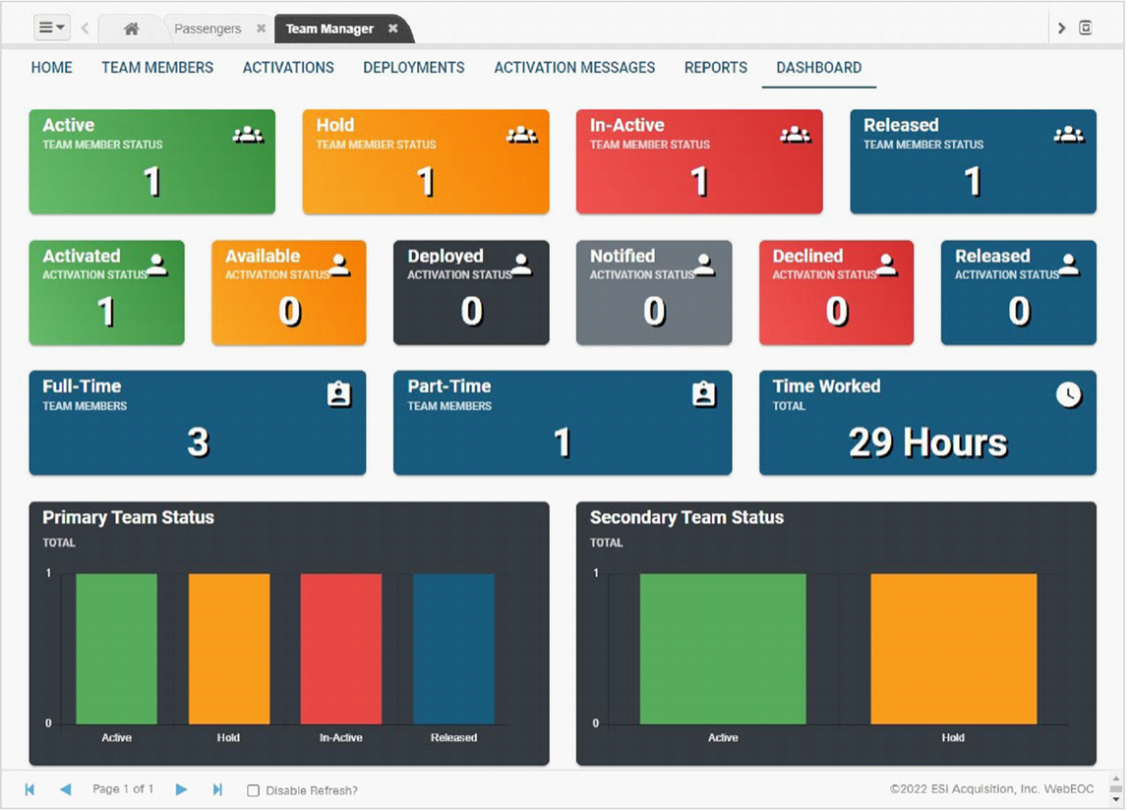Click the red In-Active bar in chart
This screenshot has height=811, width=1131.
pyautogui.click(x=340, y=649)
